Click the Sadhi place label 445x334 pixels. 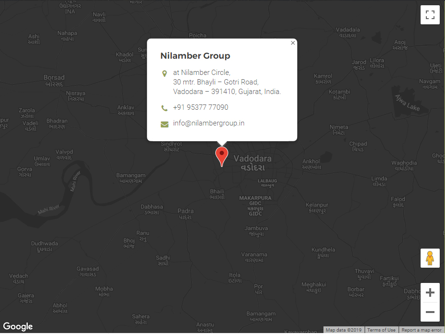click(163, 261)
